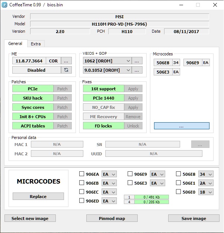The height and width of the screenshot is (233, 224).
Task: Click the PCIe patch status label
Action: point(33,88)
